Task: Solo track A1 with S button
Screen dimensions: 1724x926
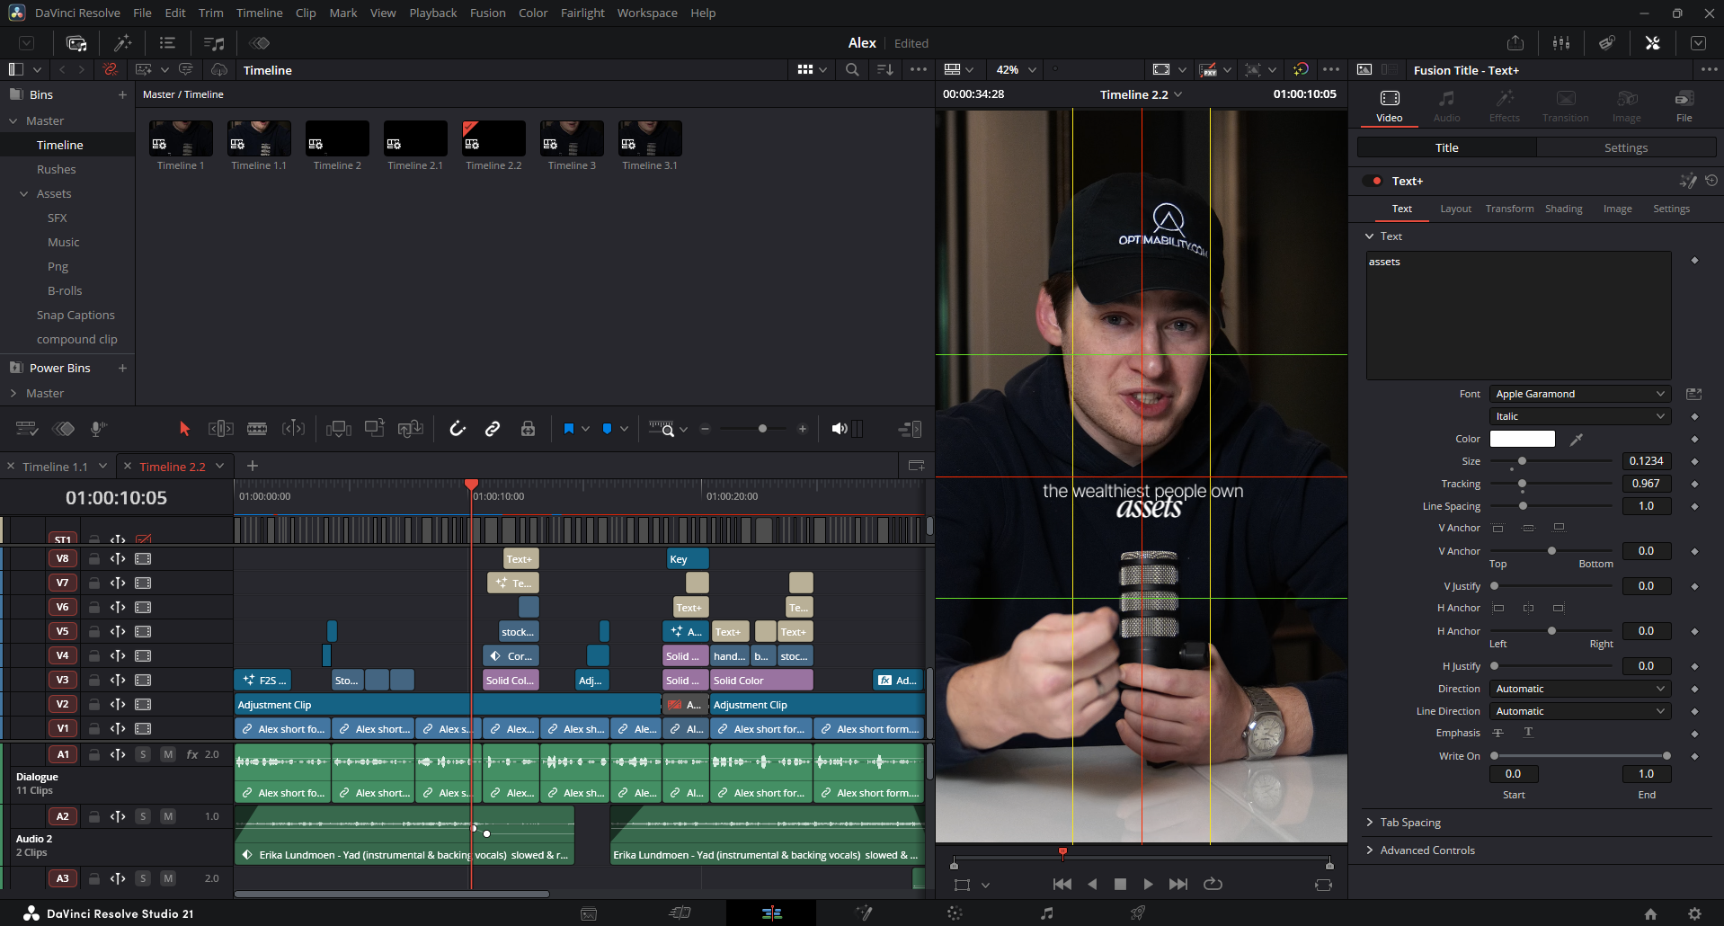Action: [x=143, y=754]
